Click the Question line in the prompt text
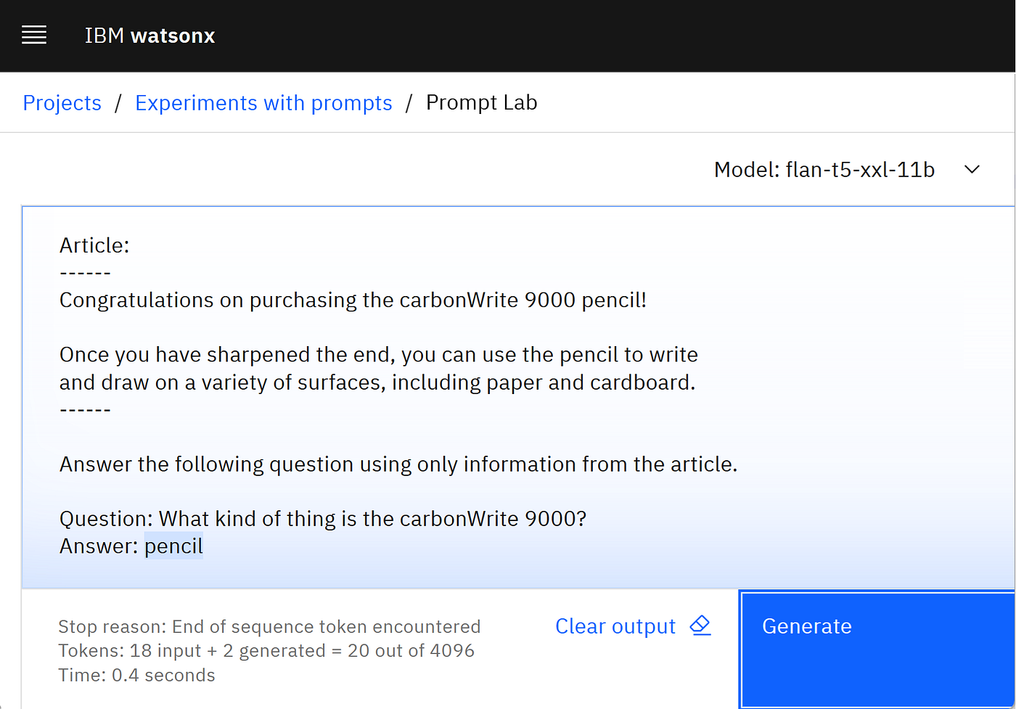 coord(322,518)
